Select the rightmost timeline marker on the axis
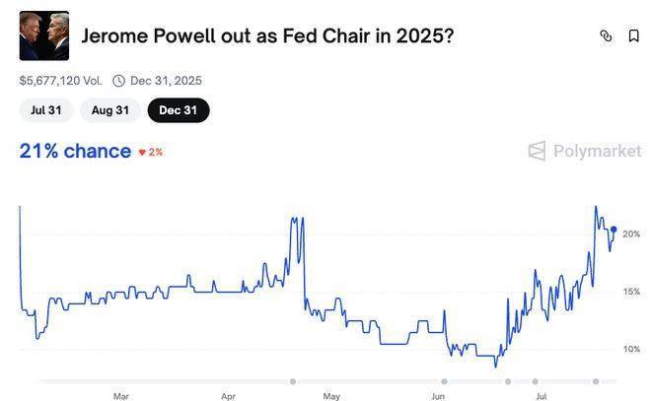 (595, 381)
